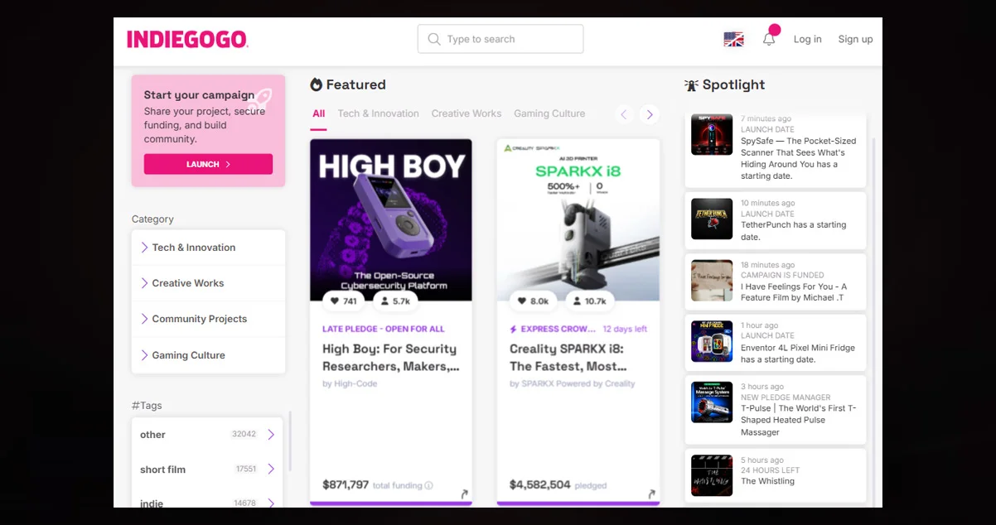This screenshot has width=996, height=525.
Task: Click the LAUNCH button
Action: [208, 164]
